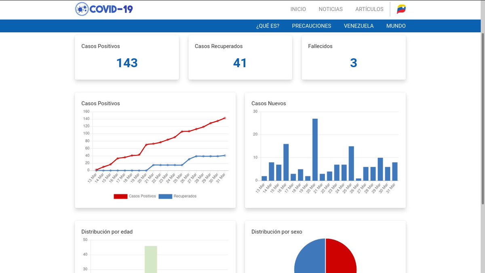485x273 pixels.
Task: Open the ARTÍCULOS section
Action: point(369,9)
